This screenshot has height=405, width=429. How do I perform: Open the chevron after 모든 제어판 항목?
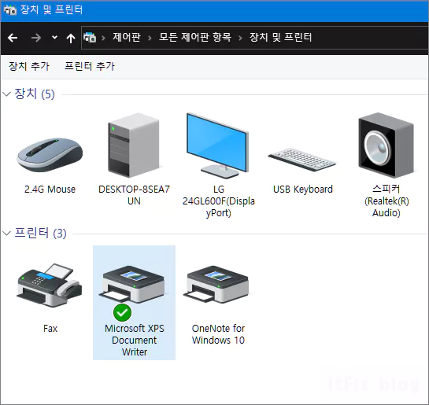tap(241, 38)
